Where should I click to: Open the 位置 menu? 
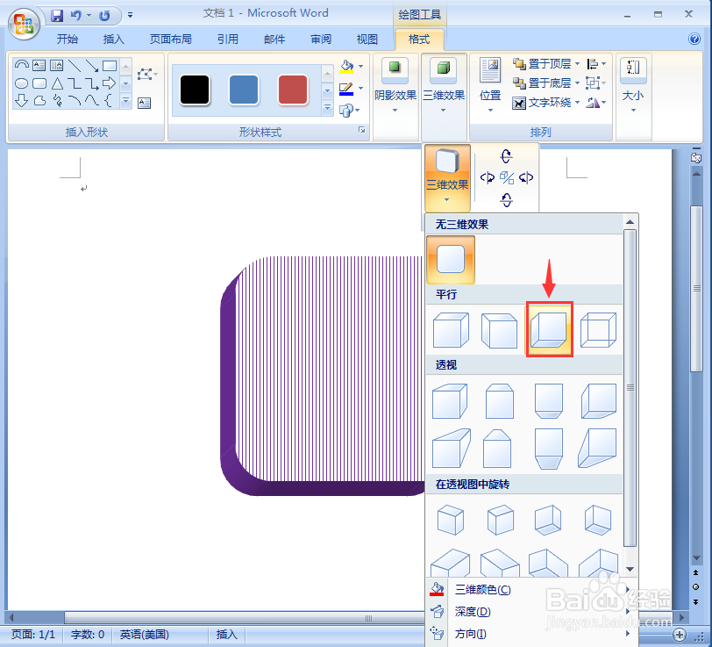(x=490, y=85)
